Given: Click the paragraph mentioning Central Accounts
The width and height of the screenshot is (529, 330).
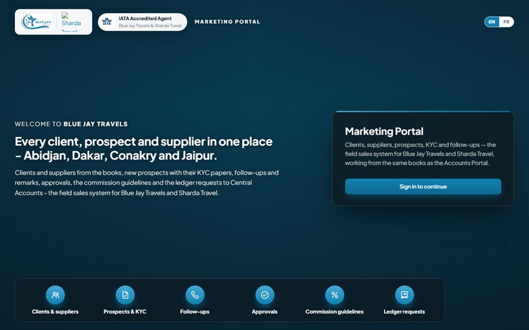Looking at the screenshot, I should pyautogui.click(x=147, y=183).
